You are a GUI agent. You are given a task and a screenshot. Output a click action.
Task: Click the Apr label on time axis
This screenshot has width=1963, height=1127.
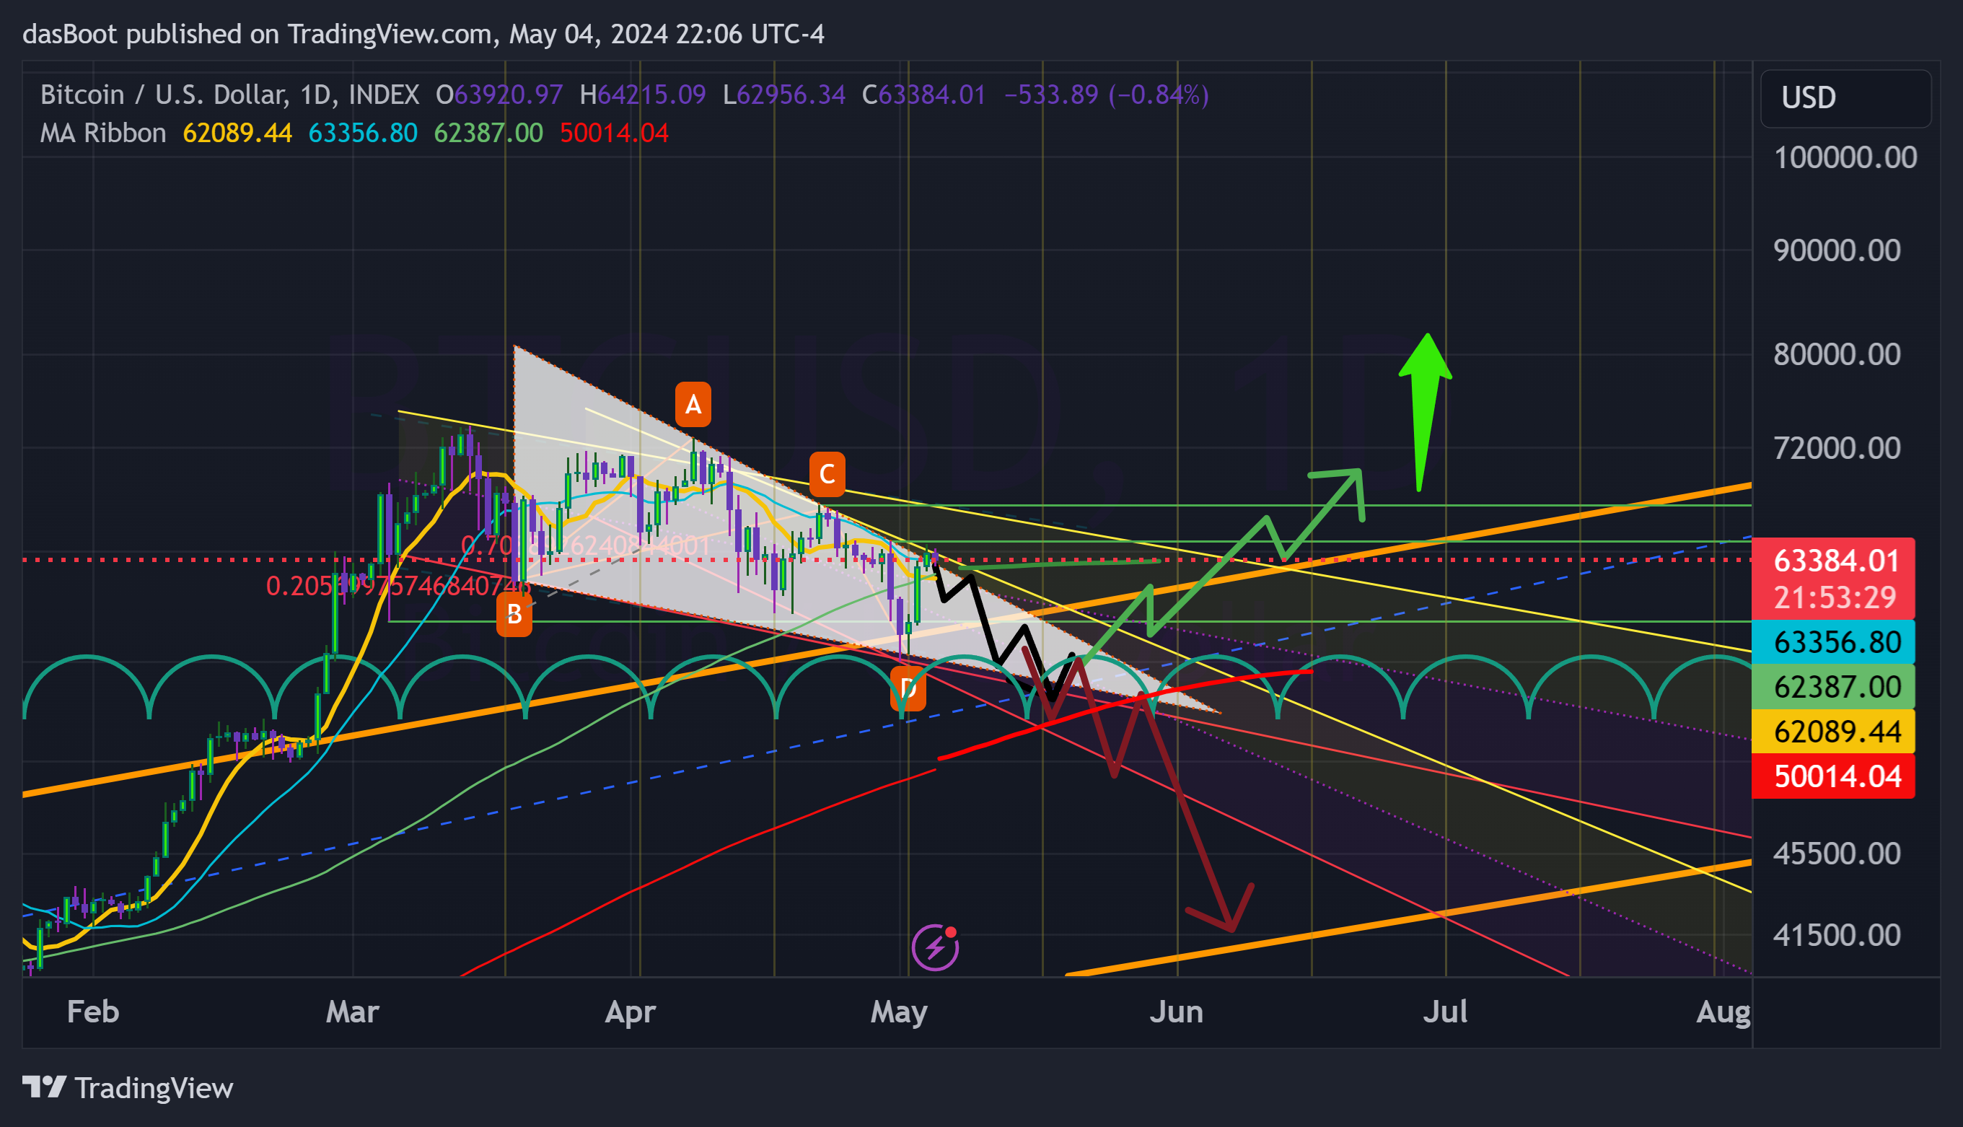point(631,1012)
